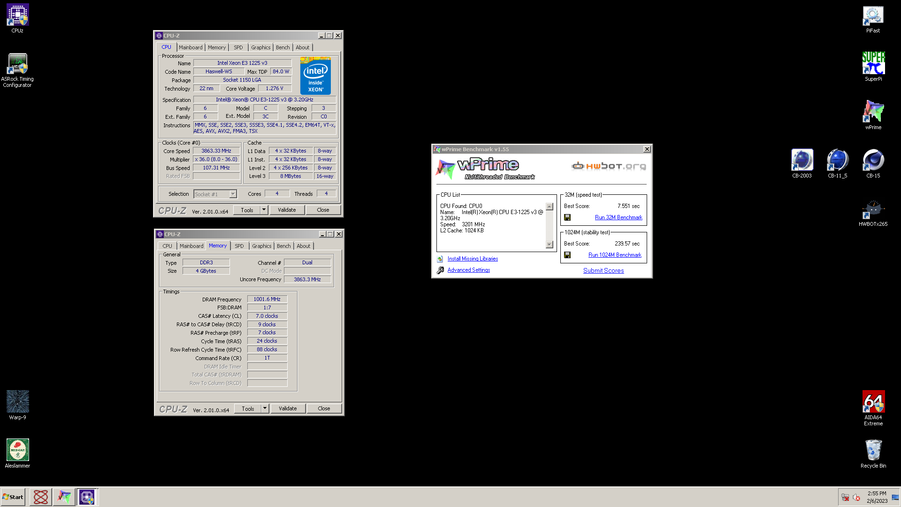Click Tools button in bottom CPU-Z

pyautogui.click(x=248, y=408)
